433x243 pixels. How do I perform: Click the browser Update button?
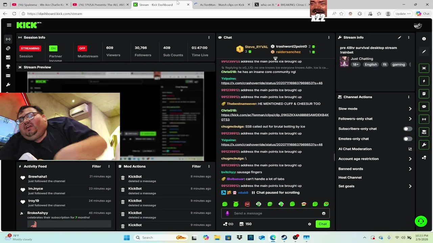(403, 14)
